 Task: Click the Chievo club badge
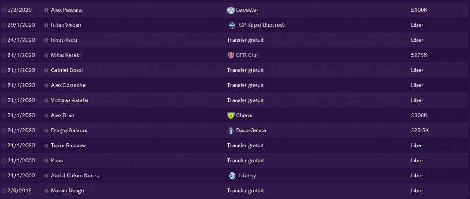pyautogui.click(x=230, y=115)
